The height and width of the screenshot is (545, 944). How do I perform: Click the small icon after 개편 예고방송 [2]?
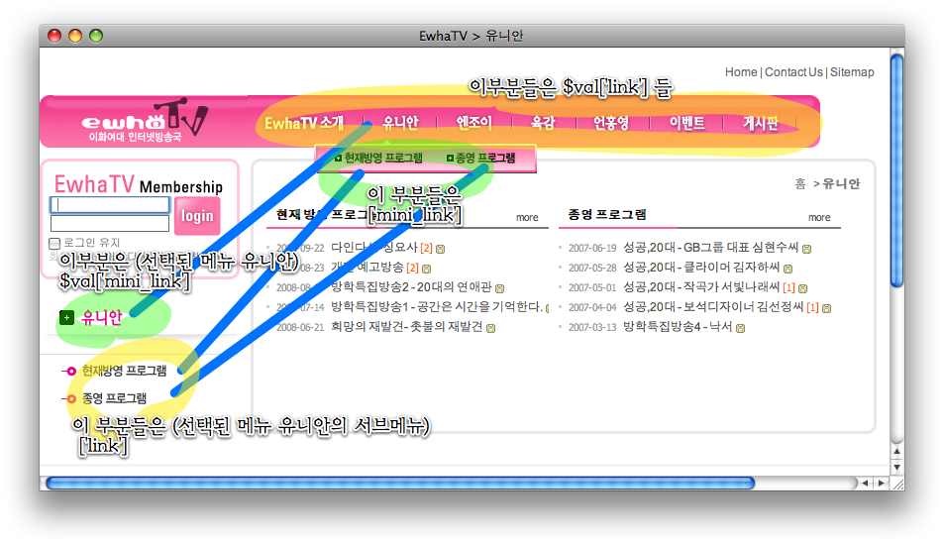426,269
